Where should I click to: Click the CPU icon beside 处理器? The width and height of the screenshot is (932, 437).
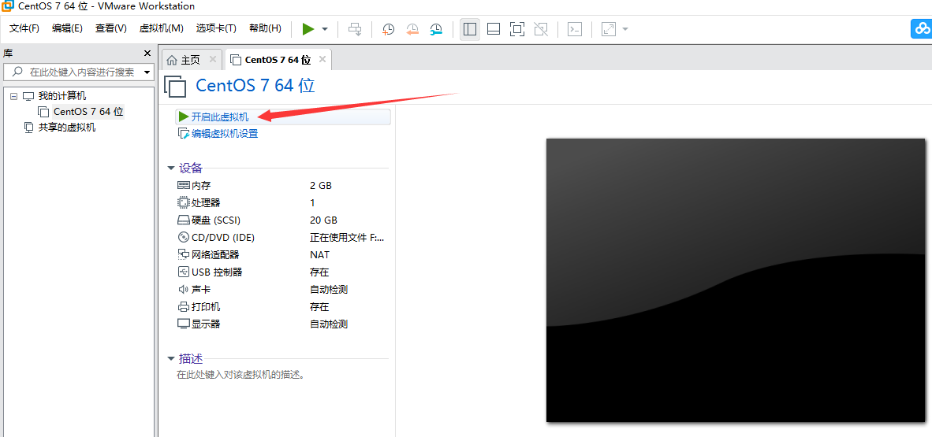click(183, 202)
